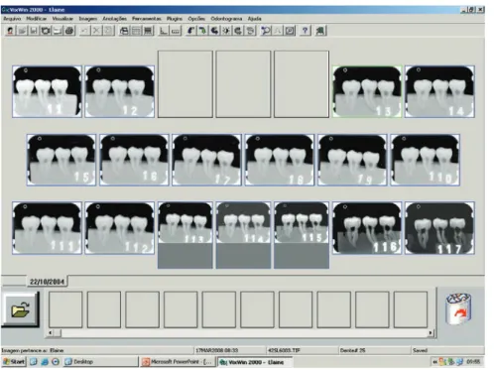Select radiograph thumbnail numbered 16

click(x=134, y=160)
